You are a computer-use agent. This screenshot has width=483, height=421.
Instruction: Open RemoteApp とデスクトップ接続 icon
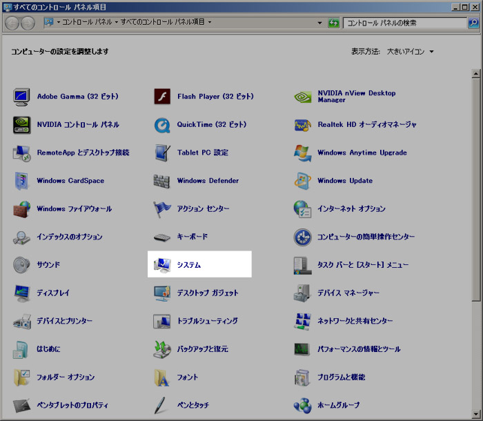pyautogui.click(x=21, y=153)
